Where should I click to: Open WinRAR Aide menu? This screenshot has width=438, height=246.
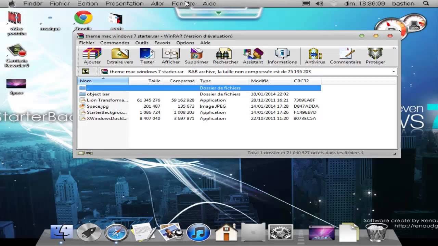[205, 43]
